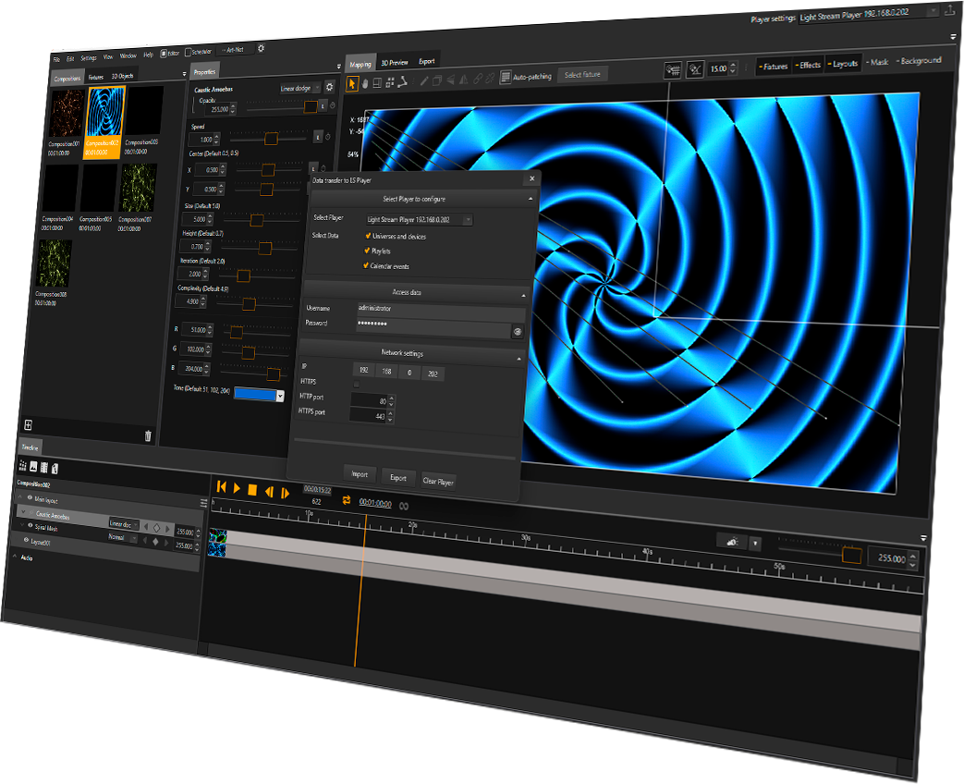This screenshot has width=964, height=784.
Task: Click the add effect icon in Timeline toolbar
Action: (x=23, y=465)
